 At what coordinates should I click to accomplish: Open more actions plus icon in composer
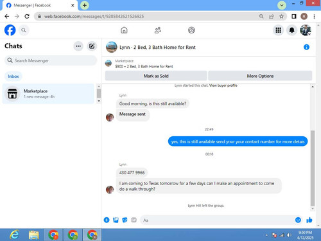(x=107, y=220)
